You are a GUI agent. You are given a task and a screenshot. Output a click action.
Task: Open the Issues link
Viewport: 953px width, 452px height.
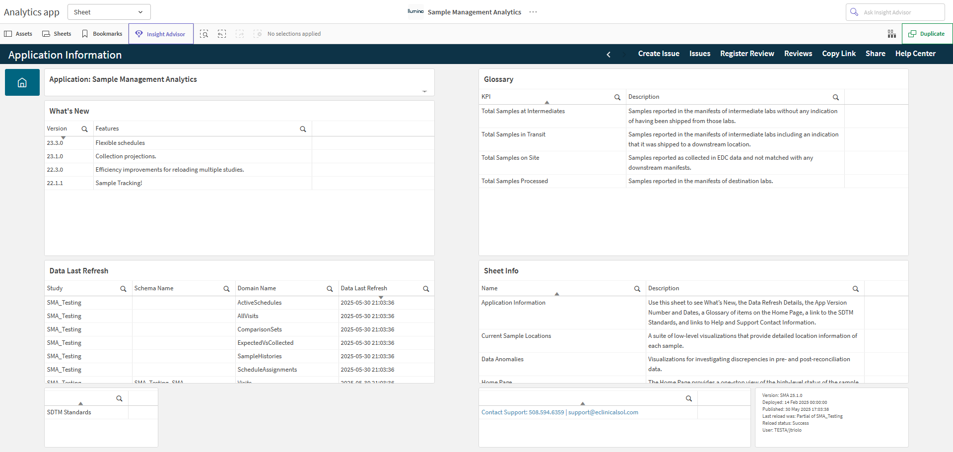[700, 54]
